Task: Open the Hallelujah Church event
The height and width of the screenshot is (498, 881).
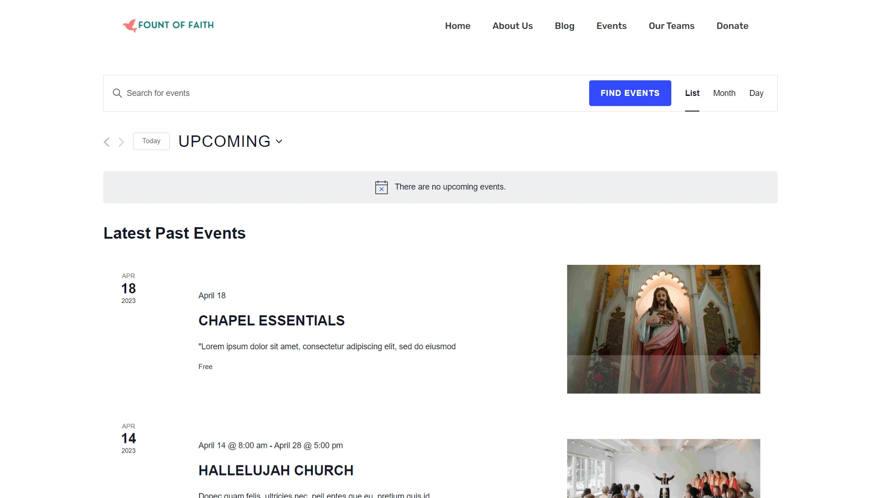Action: pyautogui.click(x=276, y=470)
